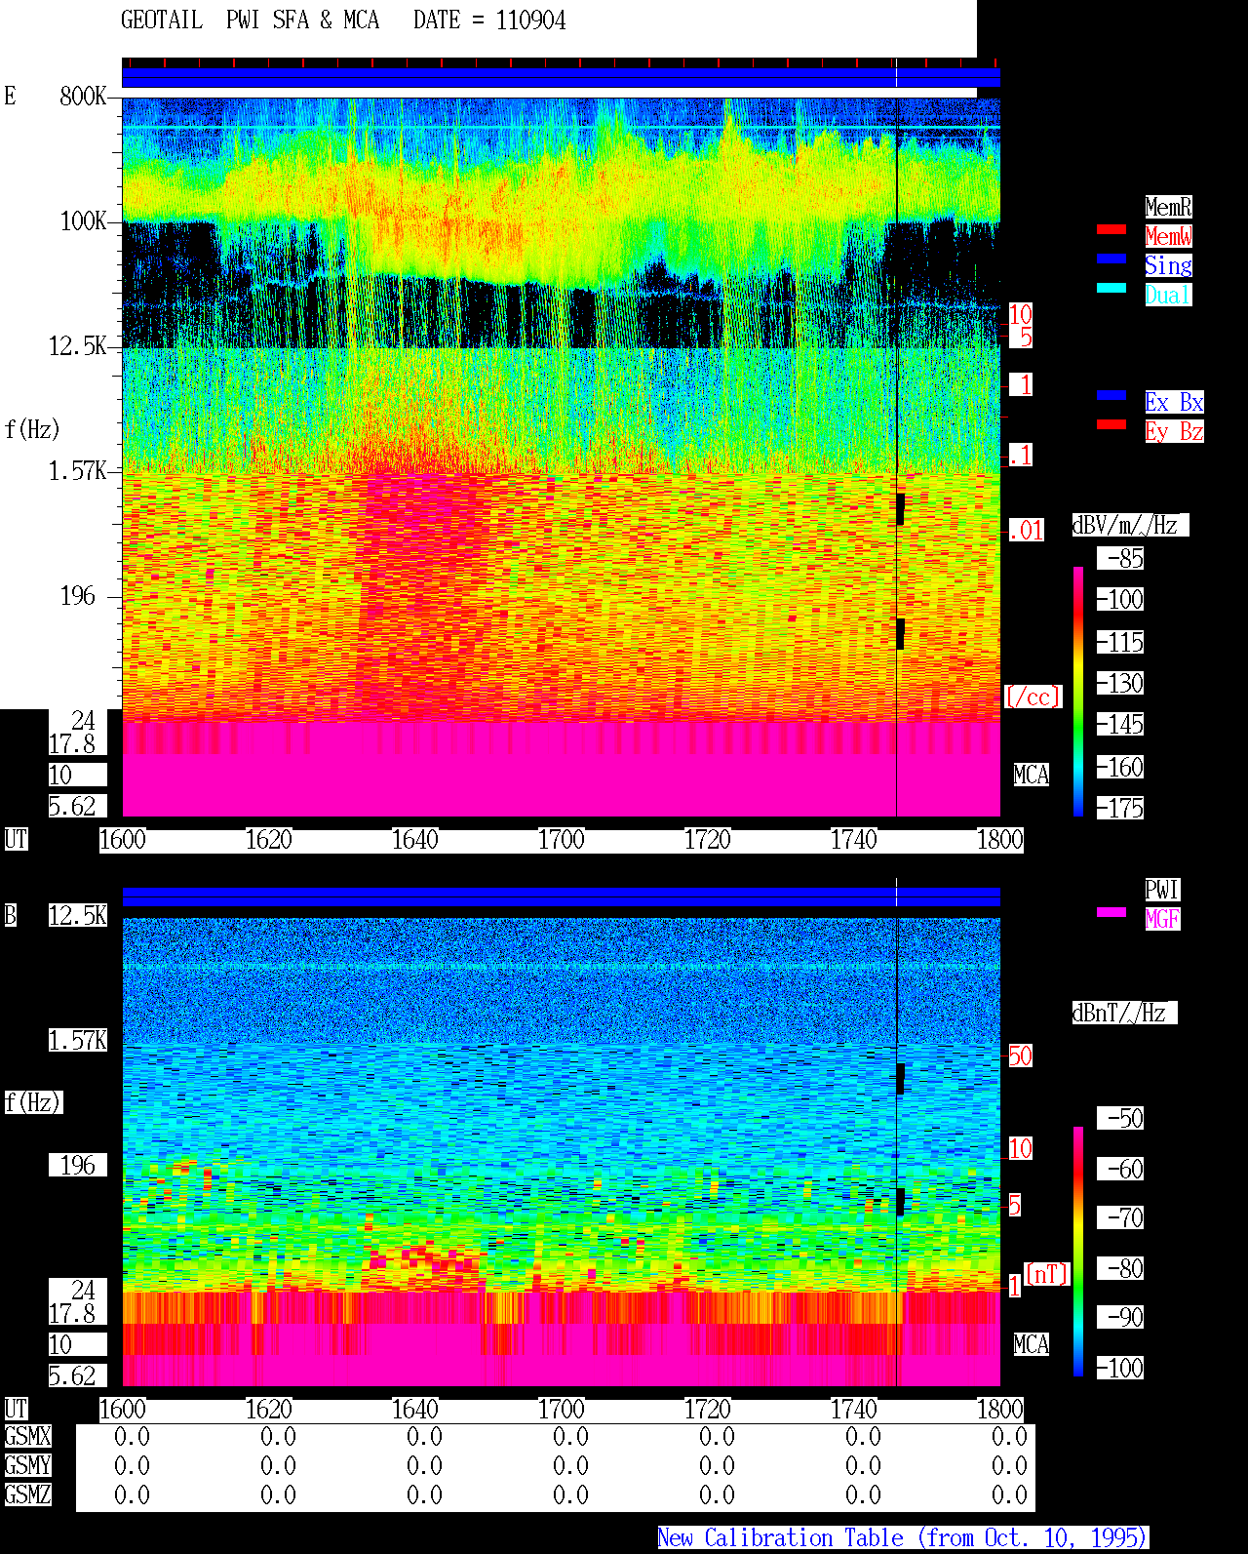The height and width of the screenshot is (1554, 1248).
Task: Click the [/cc] density unit label
Action: [1033, 697]
